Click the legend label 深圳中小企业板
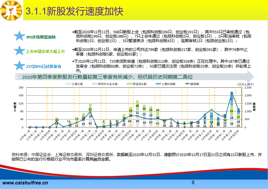 pyautogui.click(x=108, y=84)
